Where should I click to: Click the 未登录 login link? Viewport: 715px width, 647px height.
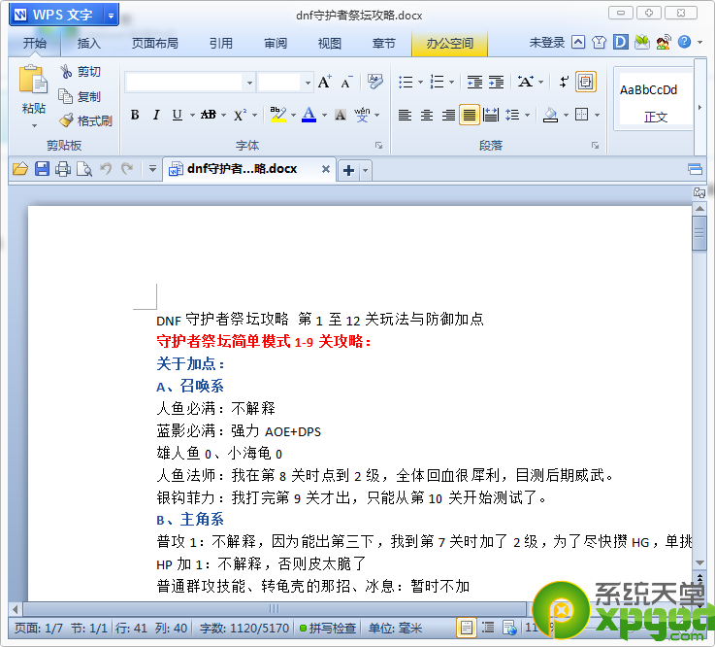pyautogui.click(x=547, y=43)
